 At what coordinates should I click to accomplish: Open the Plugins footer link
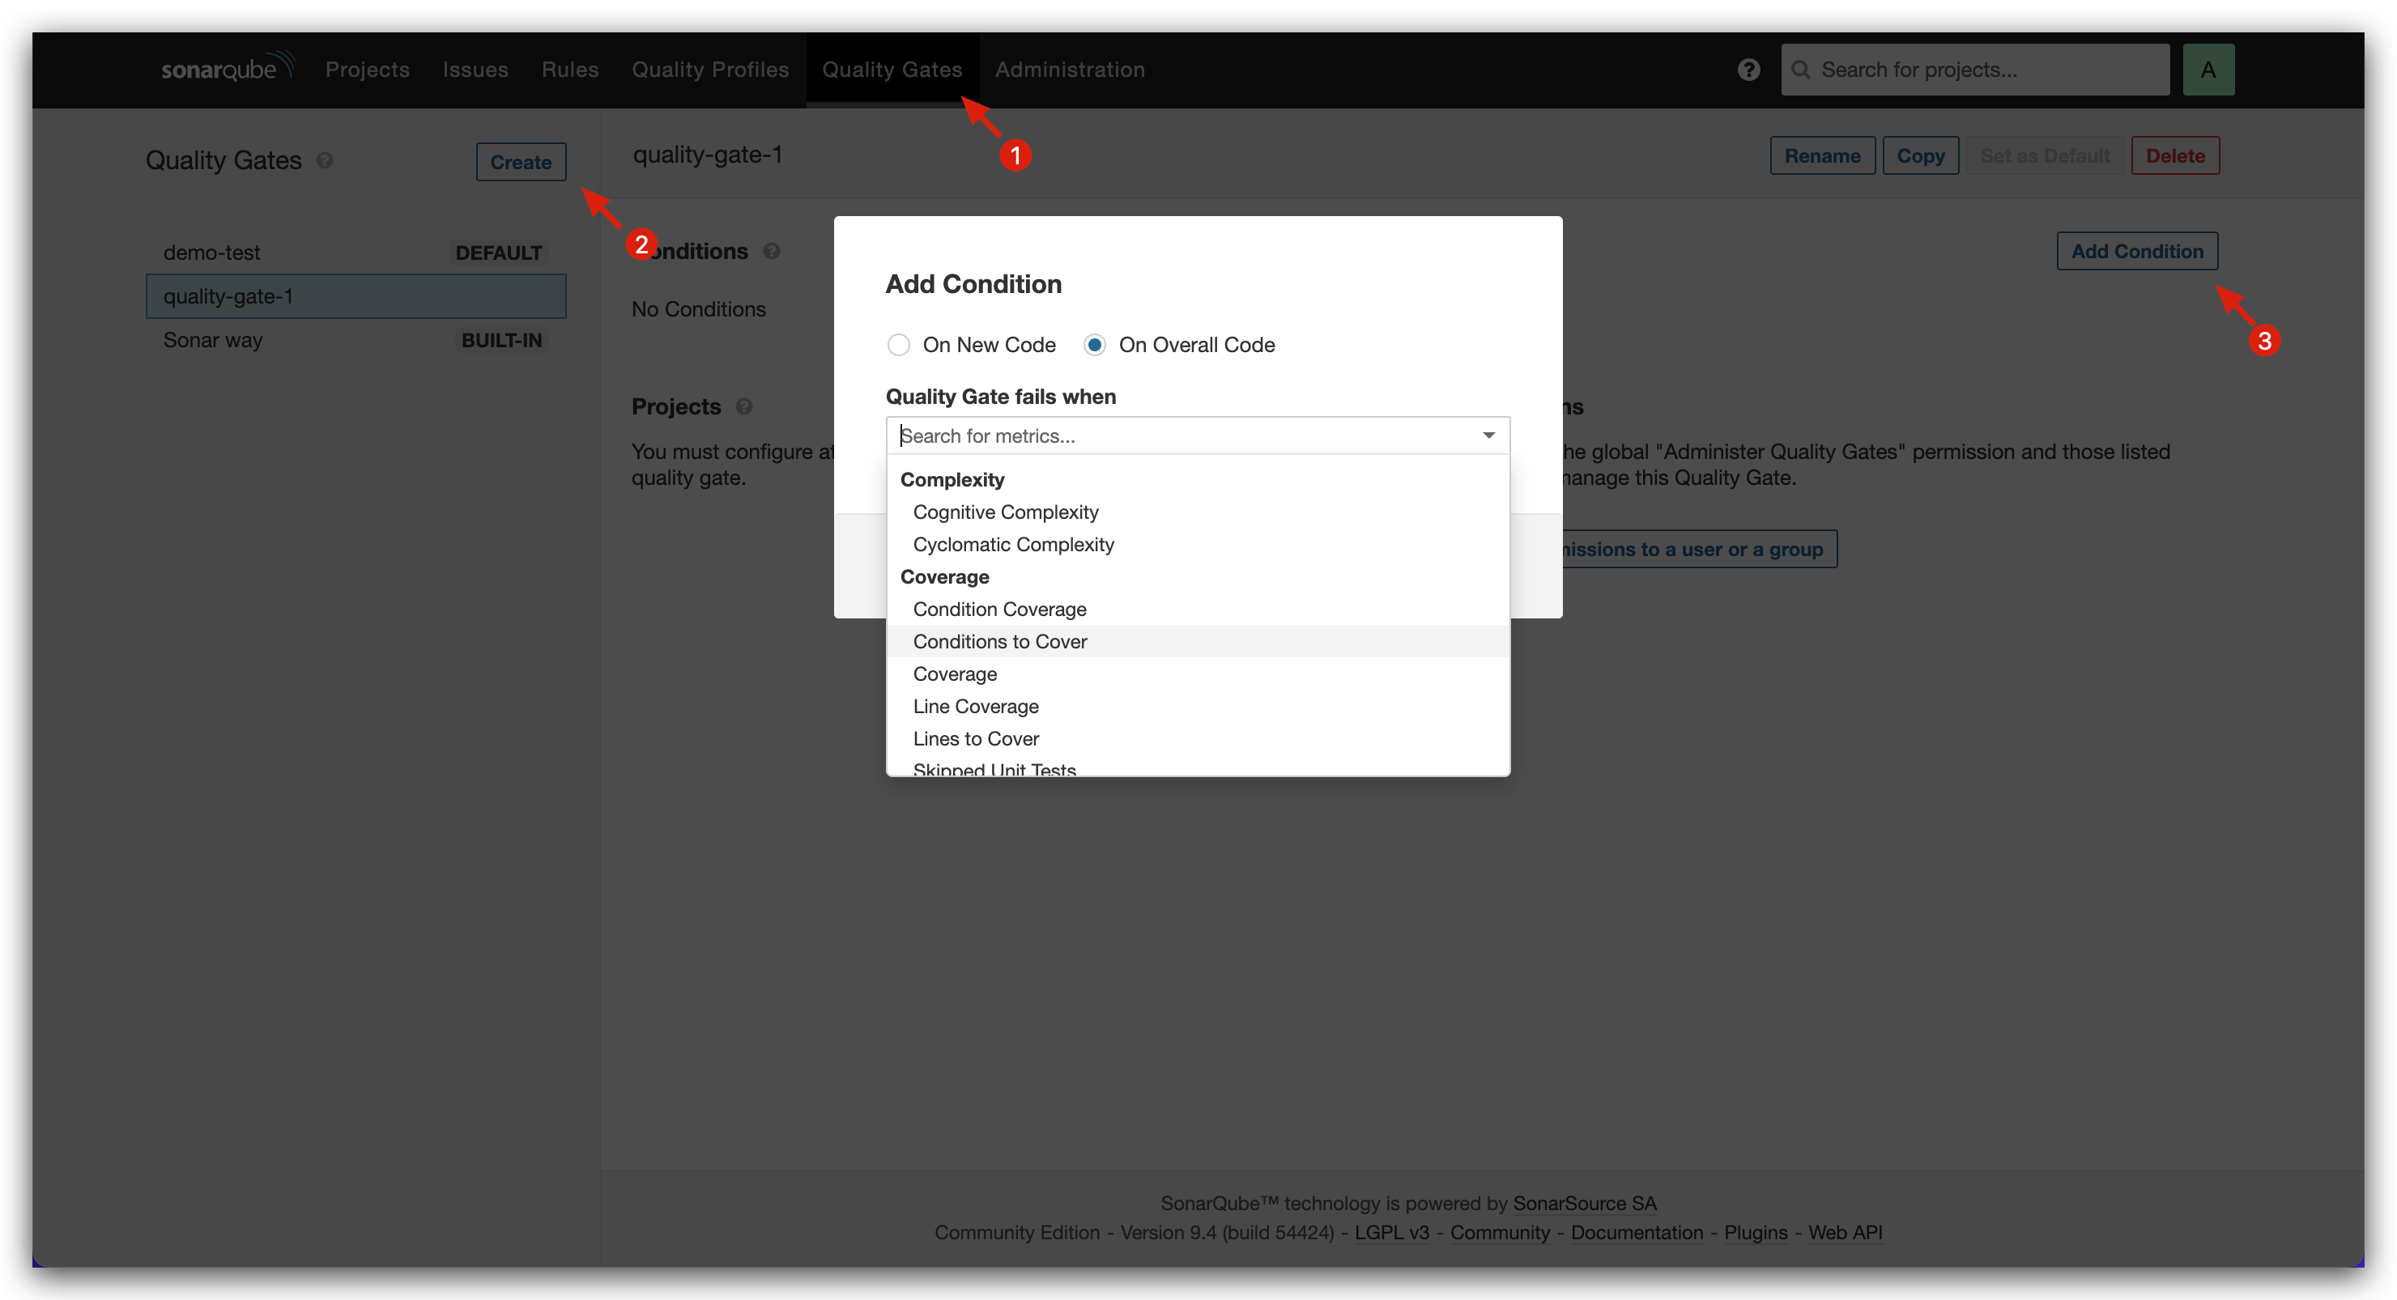click(x=1755, y=1231)
